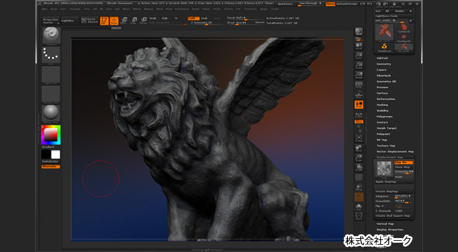The width and height of the screenshot is (458, 252).
Task: Open the Zplugin menu
Action: point(264,9)
